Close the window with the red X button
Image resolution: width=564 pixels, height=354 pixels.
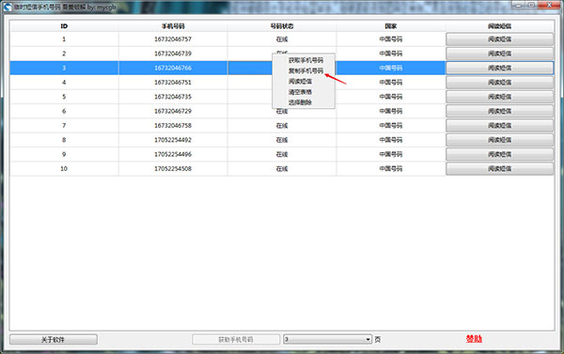click(x=549, y=5)
